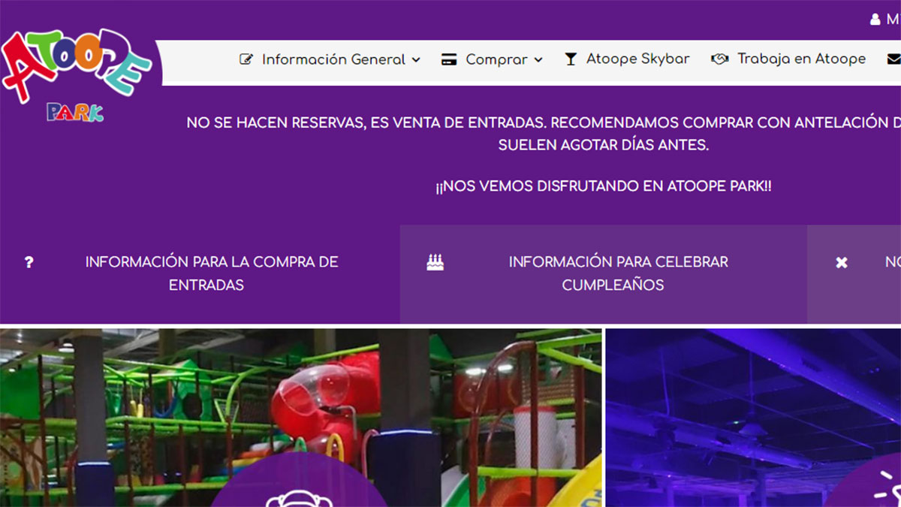Viewport: 901px width, 507px height.
Task: Click the indoor playground photo
Action: pos(300,406)
